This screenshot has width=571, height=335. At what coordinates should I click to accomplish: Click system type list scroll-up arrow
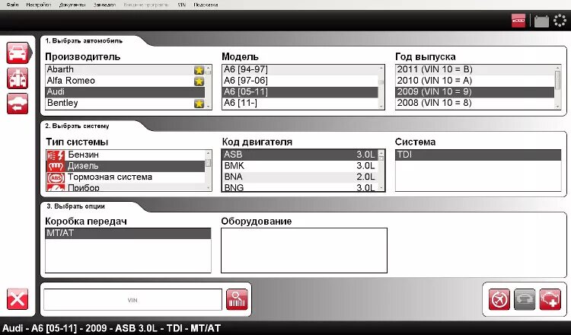pyautogui.click(x=209, y=153)
